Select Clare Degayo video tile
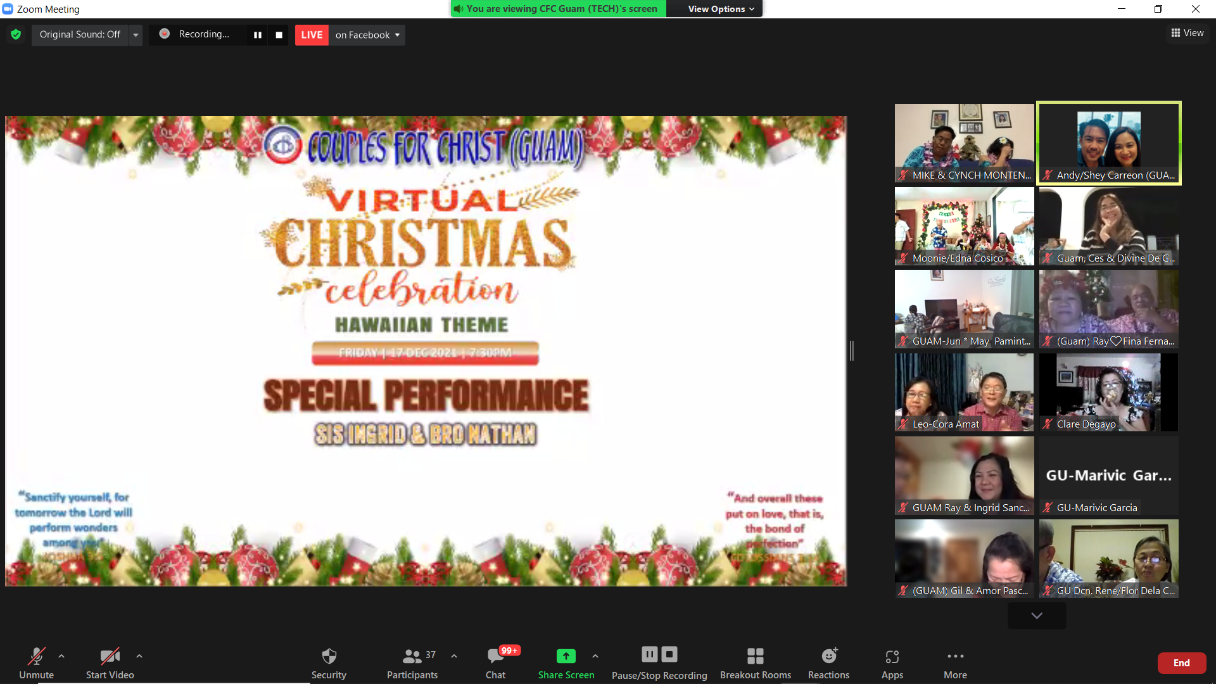The height and width of the screenshot is (684, 1216). click(x=1109, y=392)
